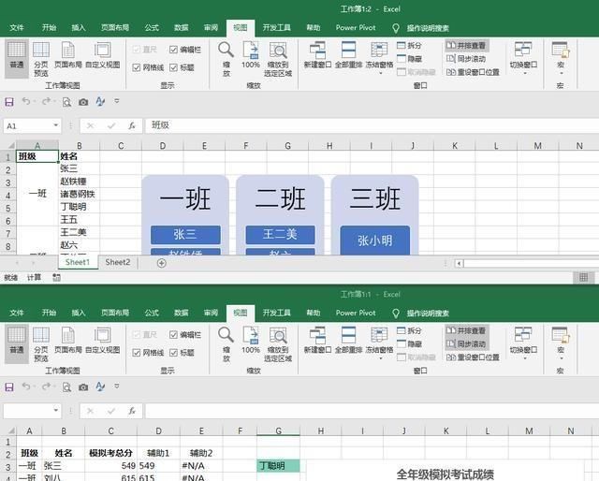Open New Window in top window ribbon
The width and height of the screenshot is (599, 481).
pos(317,55)
